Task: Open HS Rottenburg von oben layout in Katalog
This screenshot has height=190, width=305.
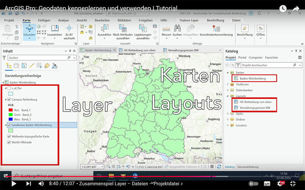Action: pos(255,102)
